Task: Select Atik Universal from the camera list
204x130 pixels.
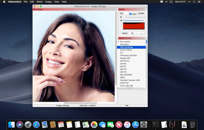Action: coord(126,47)
